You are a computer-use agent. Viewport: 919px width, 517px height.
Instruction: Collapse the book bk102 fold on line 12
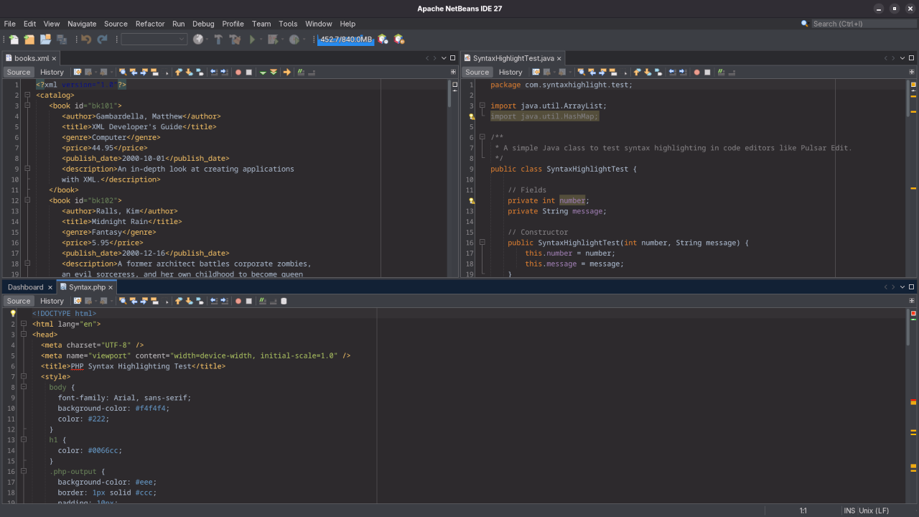click(x=27, y=200)
